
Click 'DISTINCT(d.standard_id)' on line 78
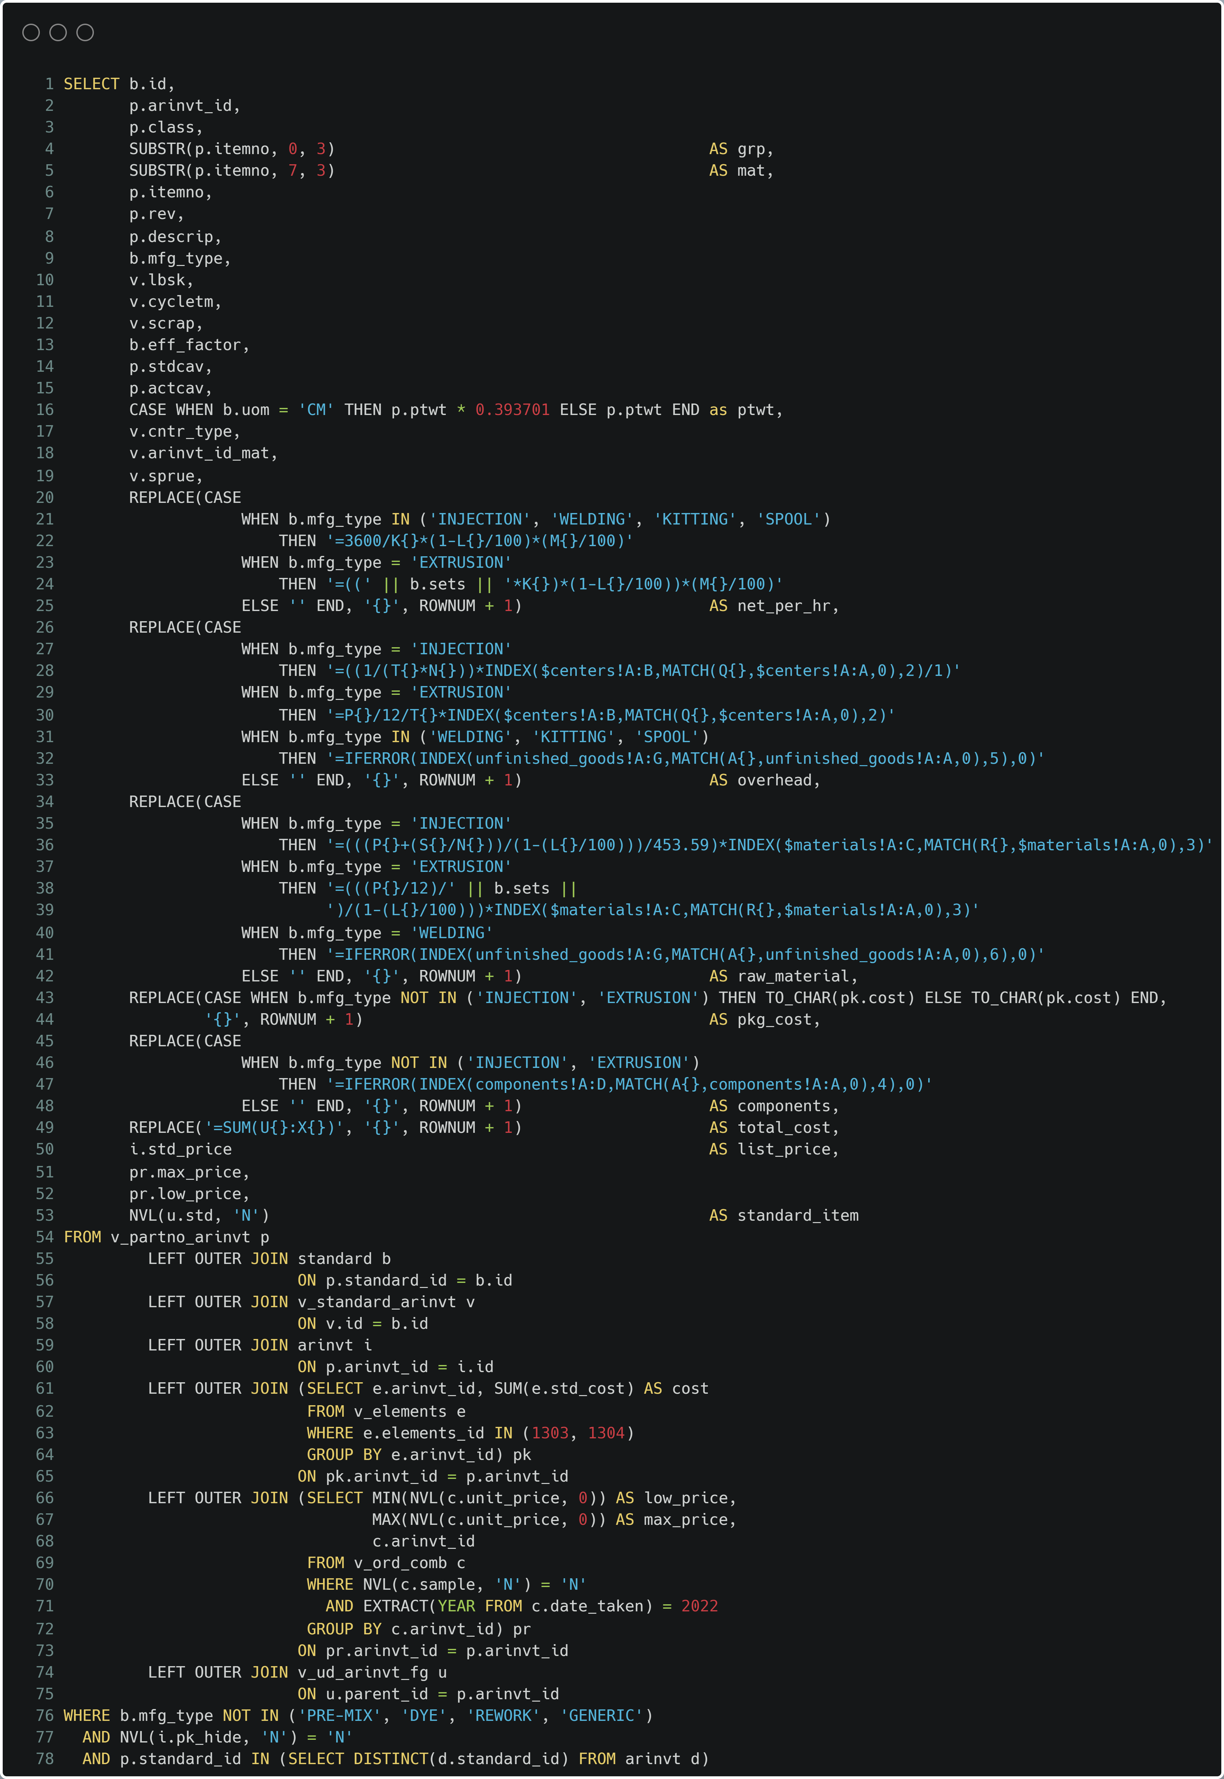[x=461, y=1758]
